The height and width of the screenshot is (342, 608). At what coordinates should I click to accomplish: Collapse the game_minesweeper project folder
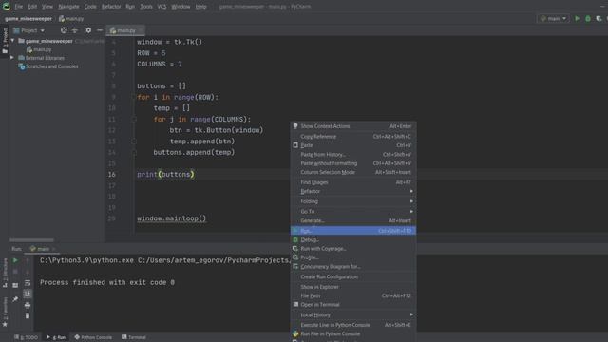click(x=12, y=41)
